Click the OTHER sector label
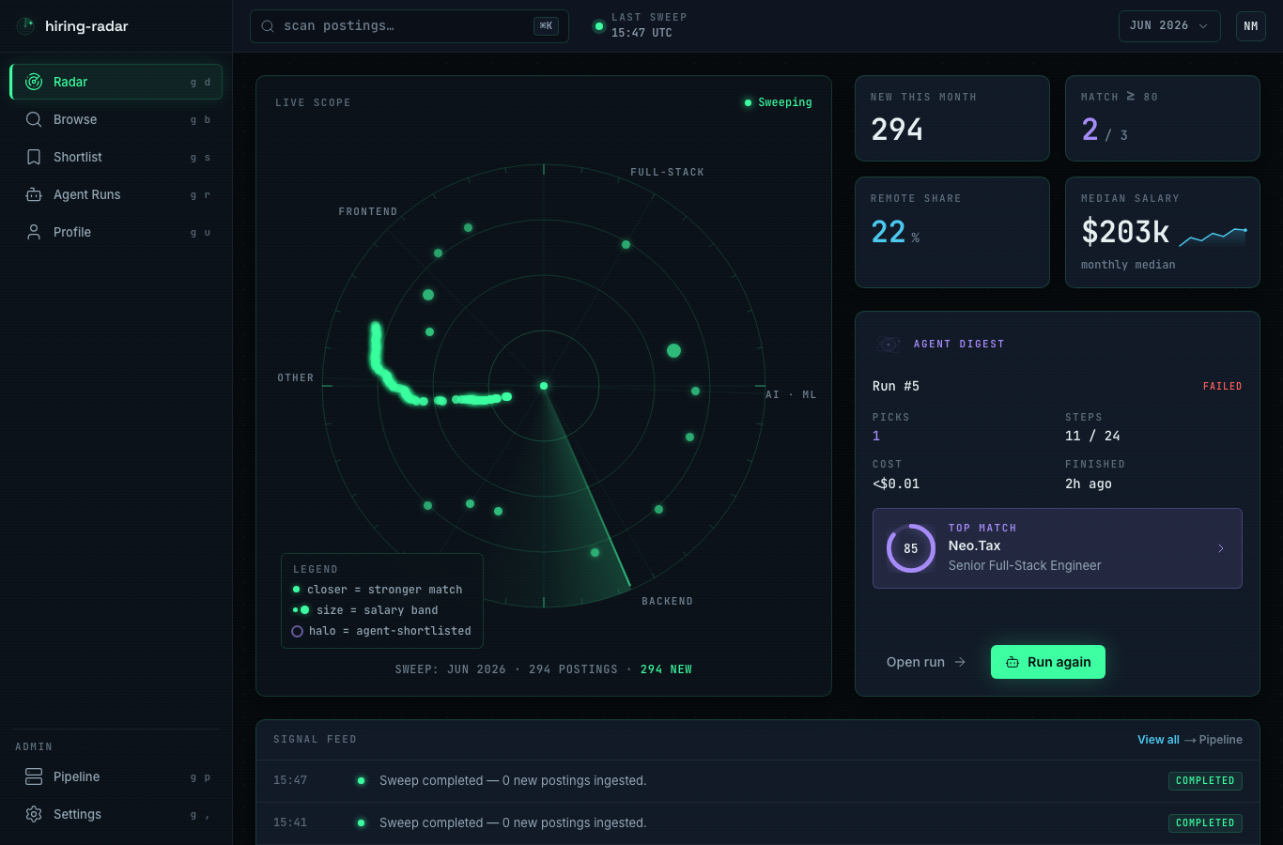 (296, 377)
